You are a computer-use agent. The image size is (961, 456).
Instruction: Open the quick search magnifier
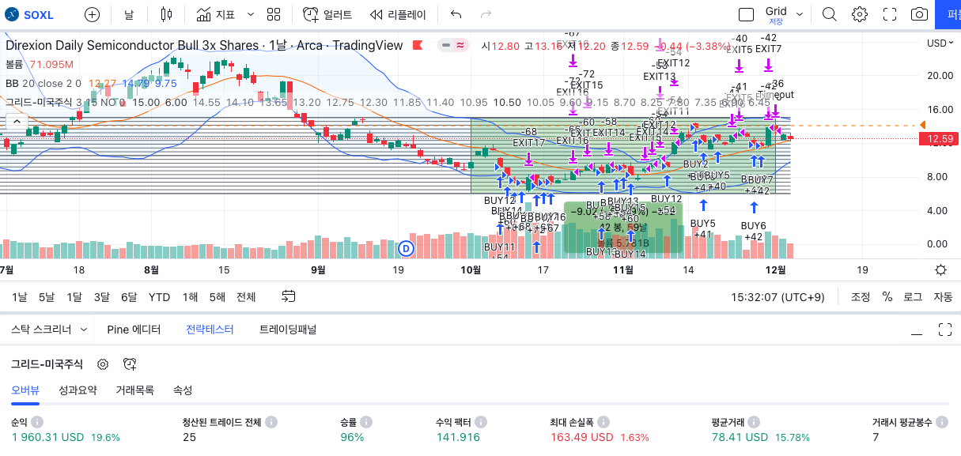point(829,14)
